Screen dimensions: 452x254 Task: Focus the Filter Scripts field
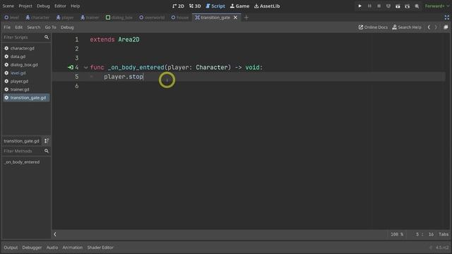[x=26, y=37]
